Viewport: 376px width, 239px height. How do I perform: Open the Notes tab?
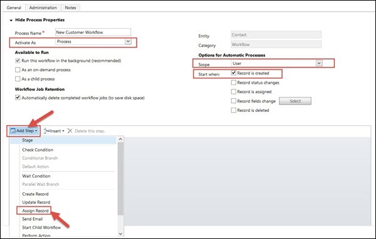point(70,8)
